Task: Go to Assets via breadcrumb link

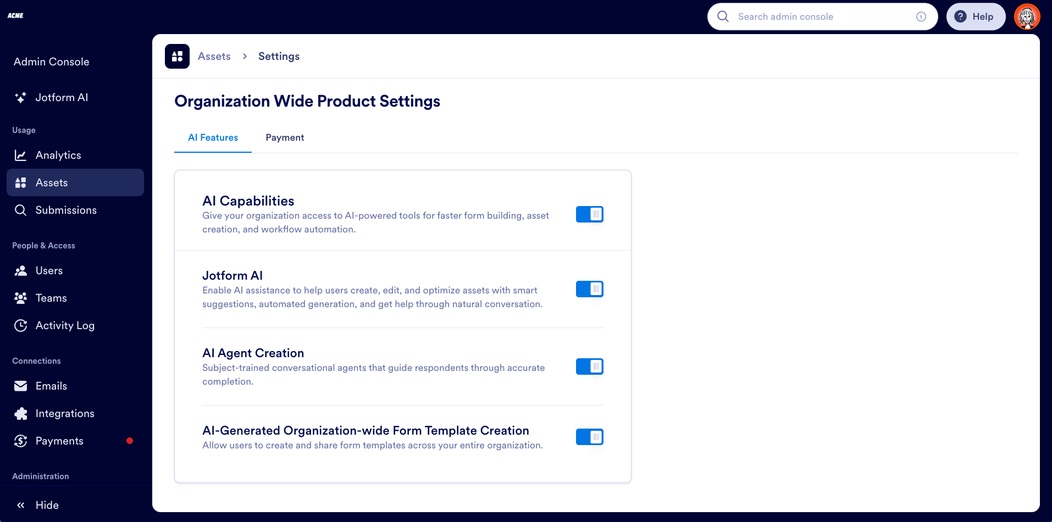Action: click(214, 56)
